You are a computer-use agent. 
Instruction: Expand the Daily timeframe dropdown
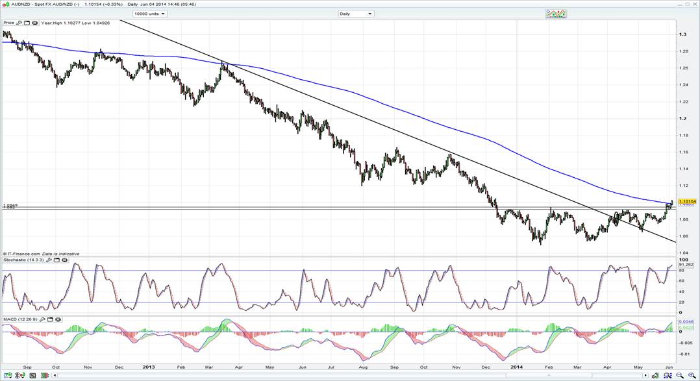[356, 14]
